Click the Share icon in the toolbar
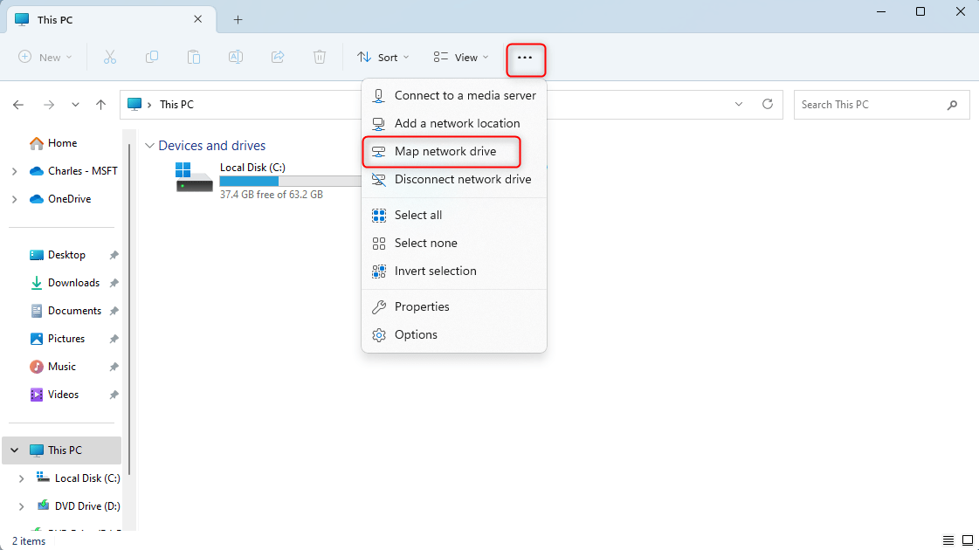 [278, 57]
